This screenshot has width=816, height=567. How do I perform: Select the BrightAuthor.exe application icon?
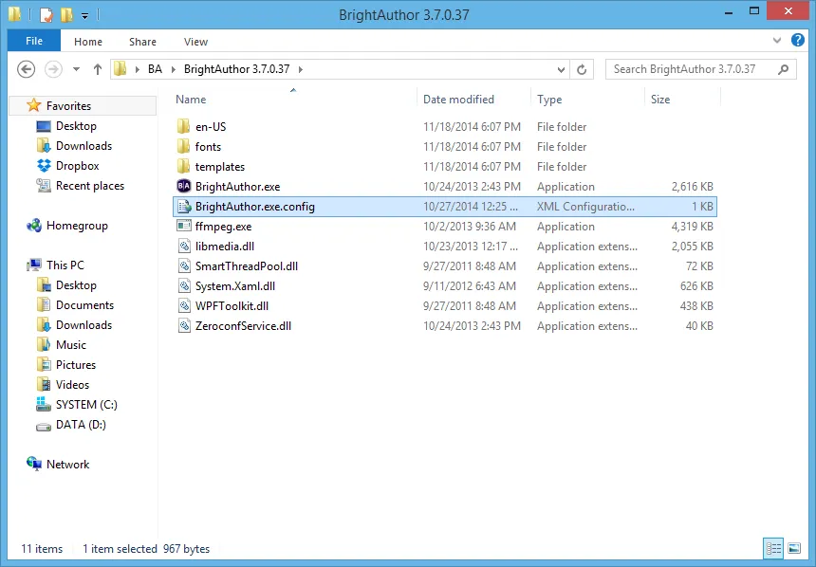[184, 186]
